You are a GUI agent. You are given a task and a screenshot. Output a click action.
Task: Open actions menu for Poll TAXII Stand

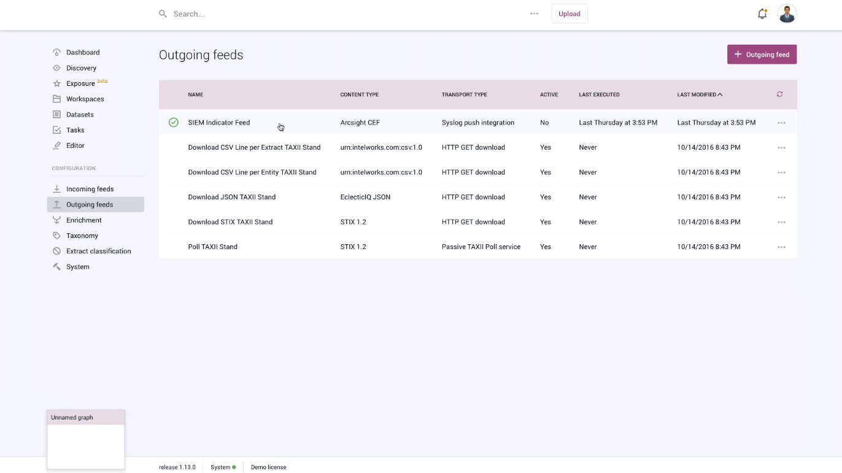[781, 247]
